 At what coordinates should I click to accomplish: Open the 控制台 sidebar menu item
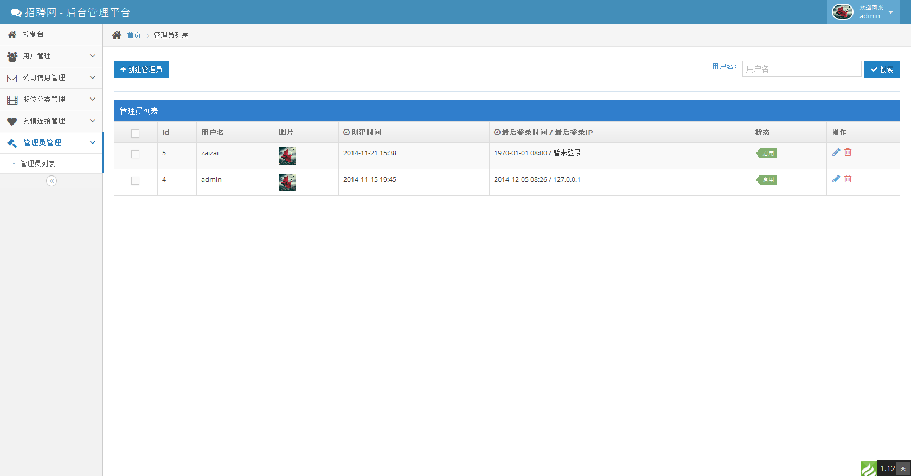[34, 35]
